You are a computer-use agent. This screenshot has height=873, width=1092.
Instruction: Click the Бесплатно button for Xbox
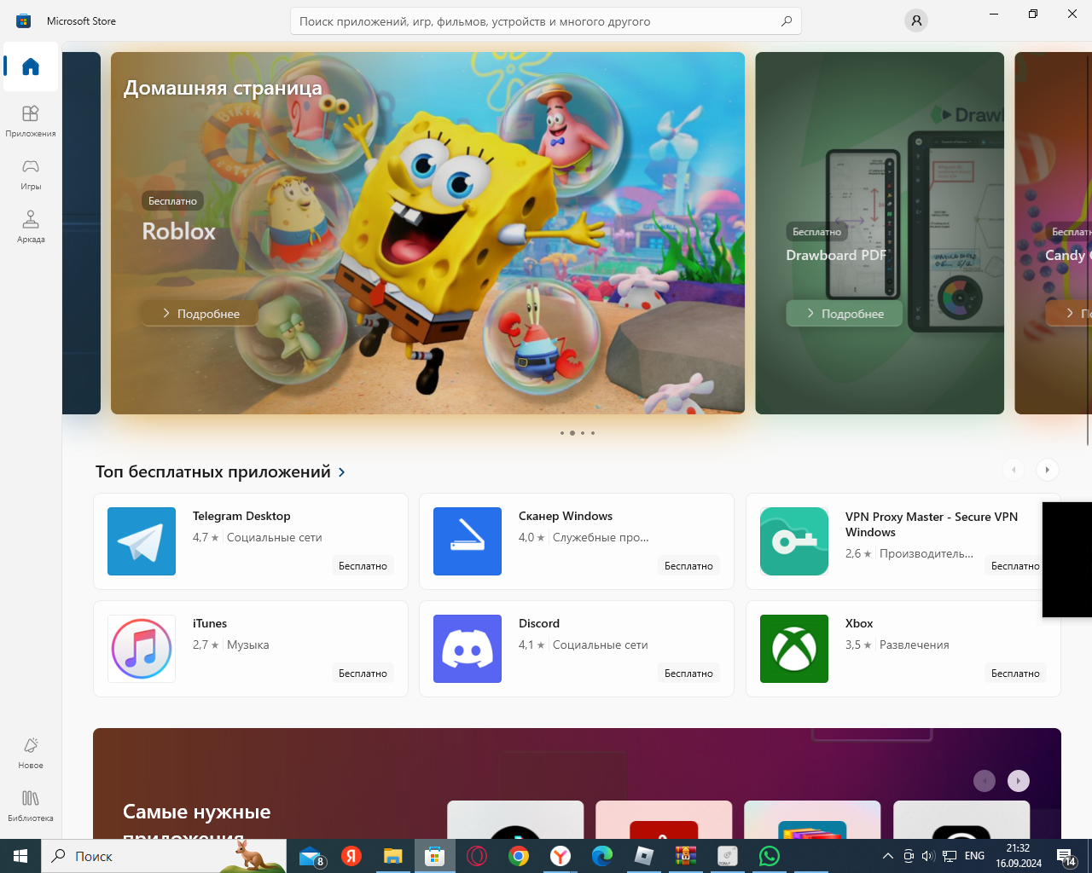[x=1015, y=674]
